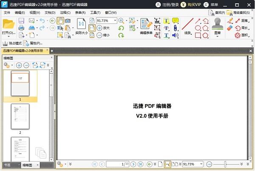Undo the last action with undo arrow
The image size is (255, 171).
point(42,21)
